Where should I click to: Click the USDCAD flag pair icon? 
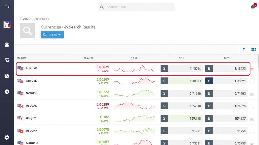point(20,106)
